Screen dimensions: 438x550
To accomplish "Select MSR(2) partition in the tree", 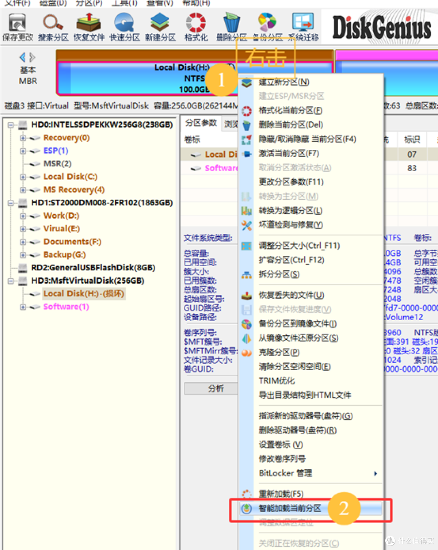I will click(x=57, y=164).
